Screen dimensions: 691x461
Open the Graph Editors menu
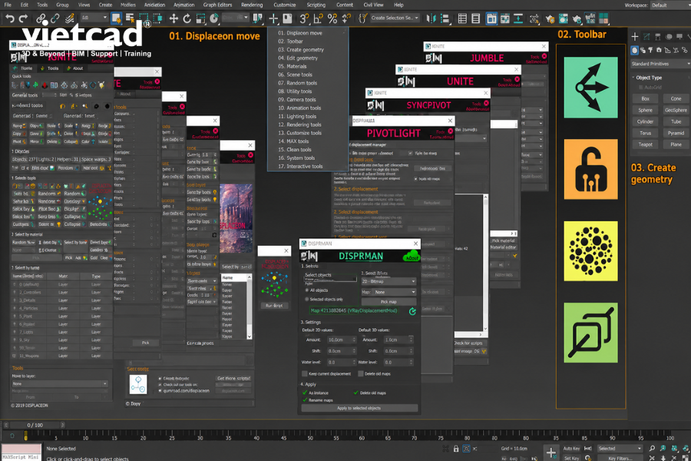(x=217, y=5)
